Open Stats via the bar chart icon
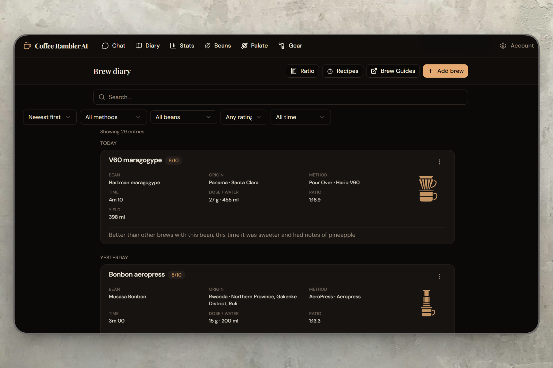 [173, 45]
